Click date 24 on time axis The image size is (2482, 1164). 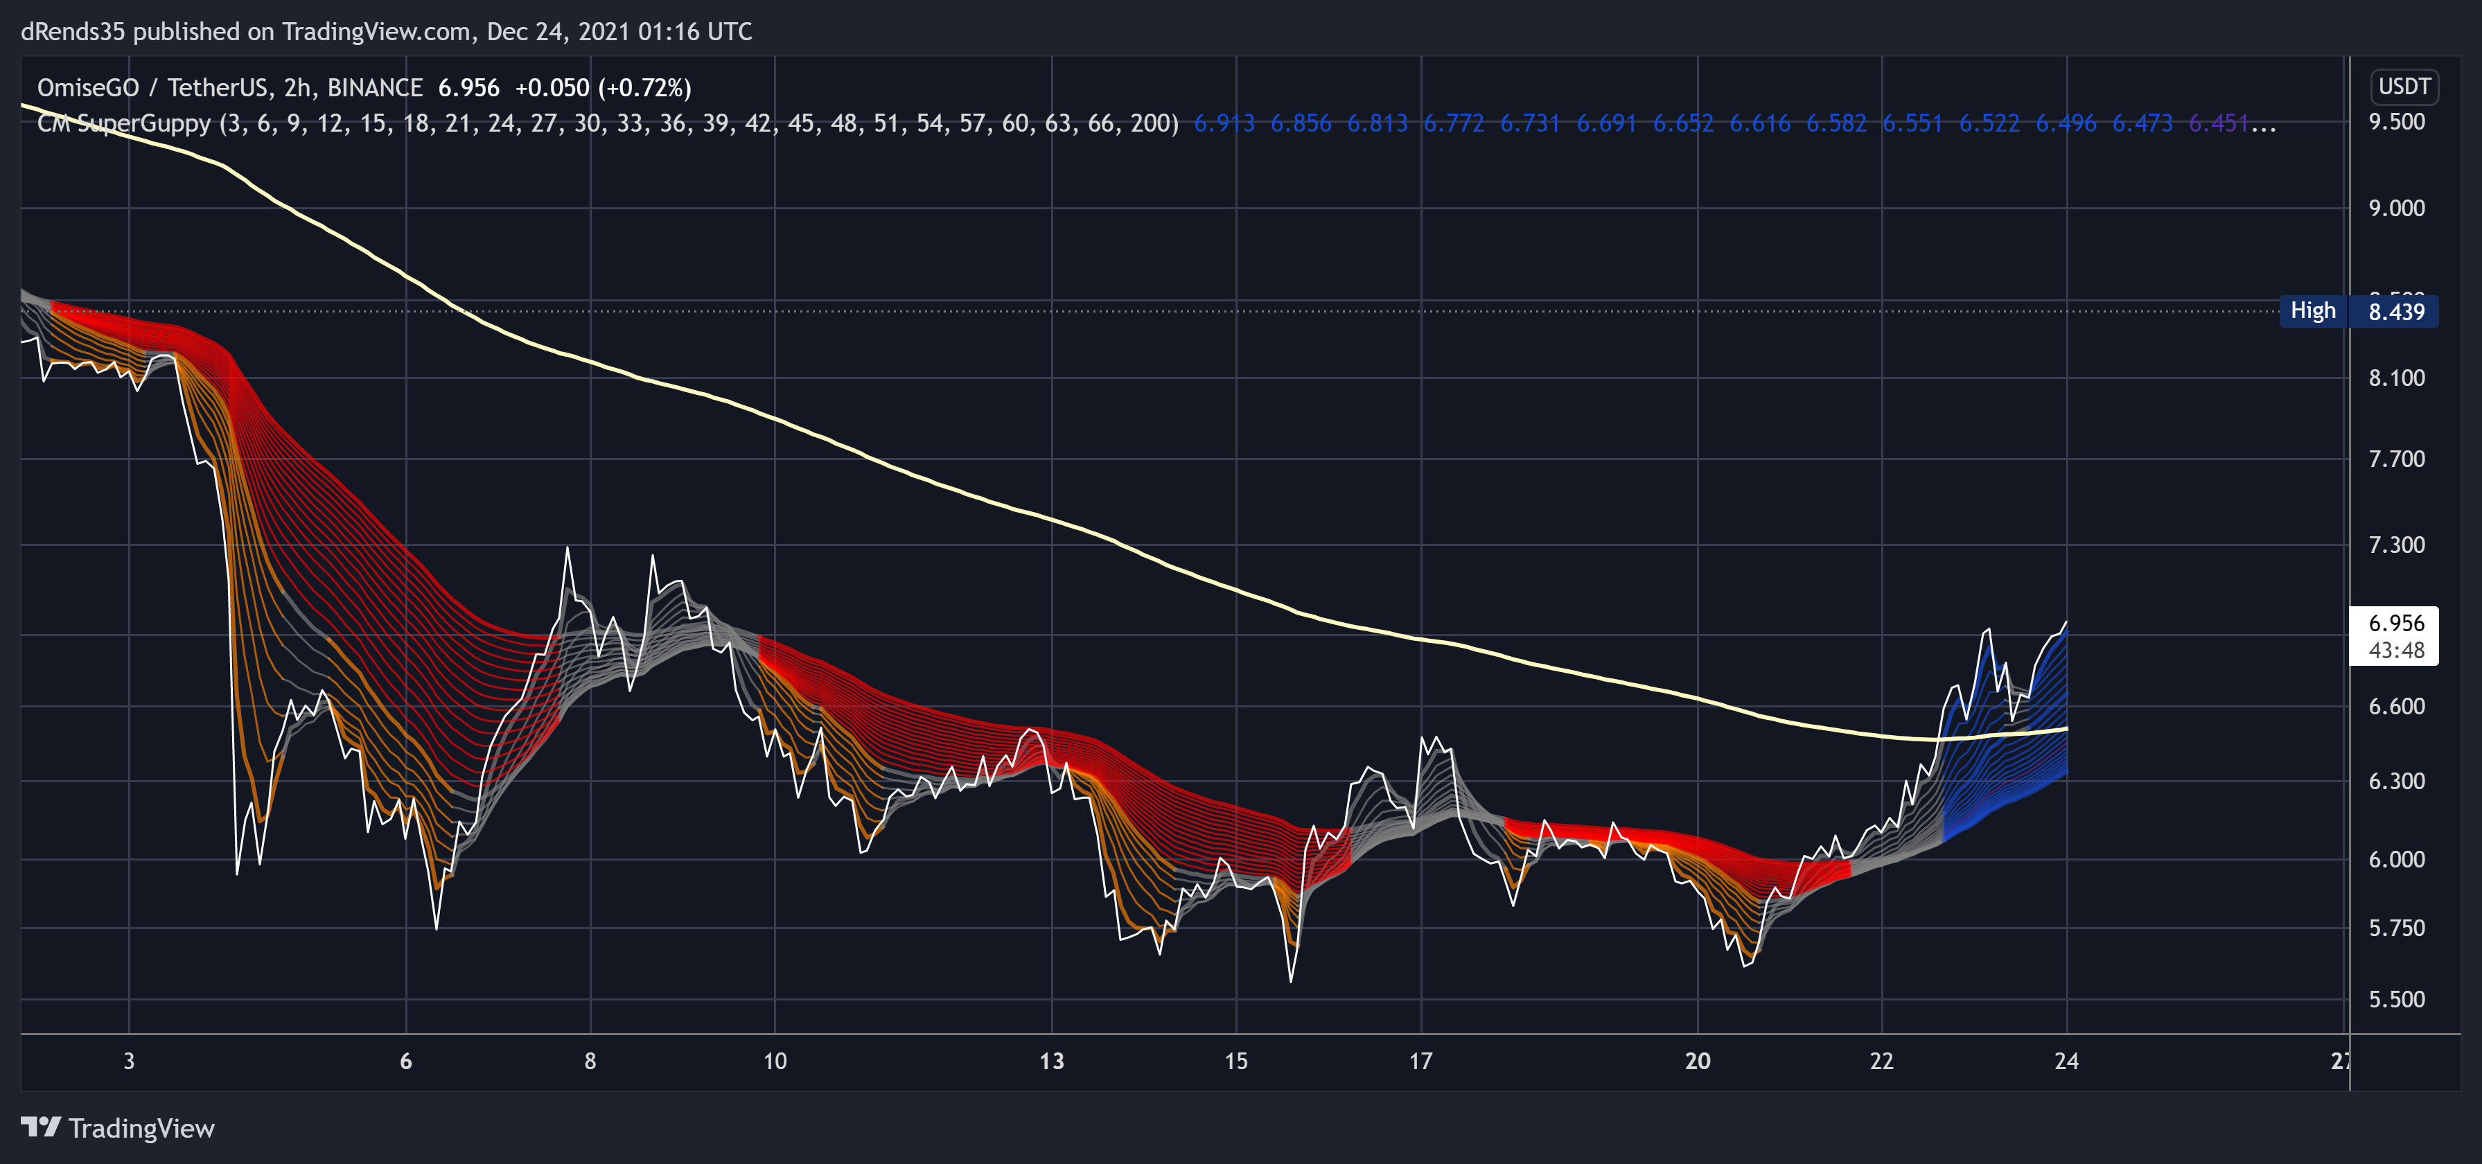(2066, 1061)
